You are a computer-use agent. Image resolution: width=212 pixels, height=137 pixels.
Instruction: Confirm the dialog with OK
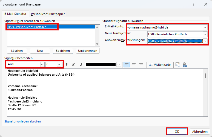click(177, 132)
